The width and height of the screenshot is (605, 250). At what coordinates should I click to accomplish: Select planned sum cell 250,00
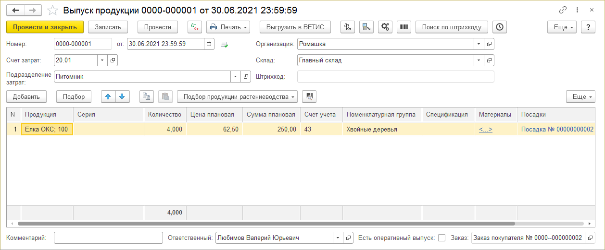tap(272, 129)
